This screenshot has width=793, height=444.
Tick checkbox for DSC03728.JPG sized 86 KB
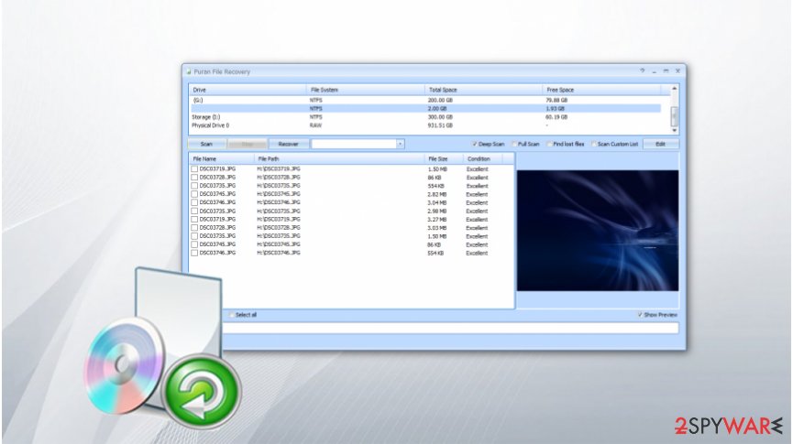tap(194, 178)
